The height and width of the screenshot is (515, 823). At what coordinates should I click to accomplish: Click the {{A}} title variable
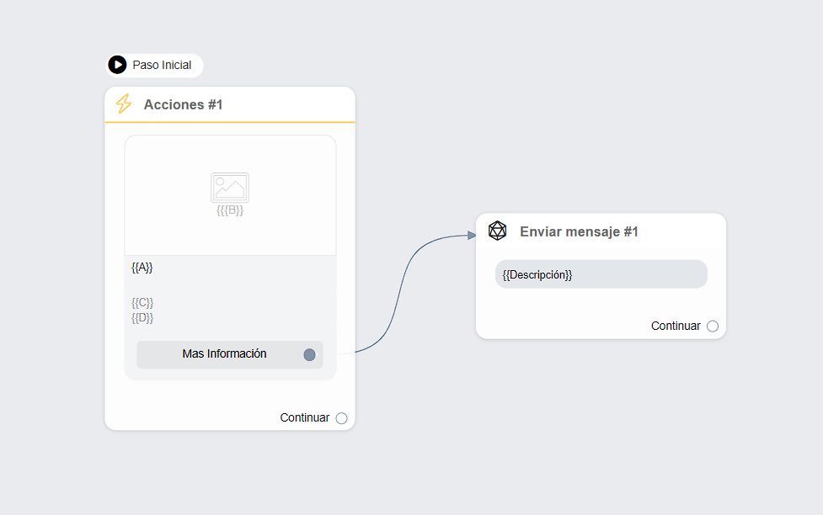point(142,268)
